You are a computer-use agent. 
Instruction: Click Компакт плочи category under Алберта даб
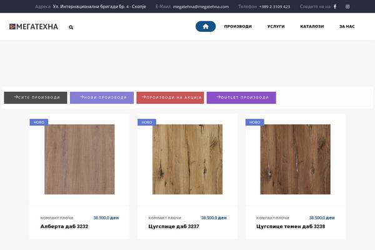click(x=57, y=218)
